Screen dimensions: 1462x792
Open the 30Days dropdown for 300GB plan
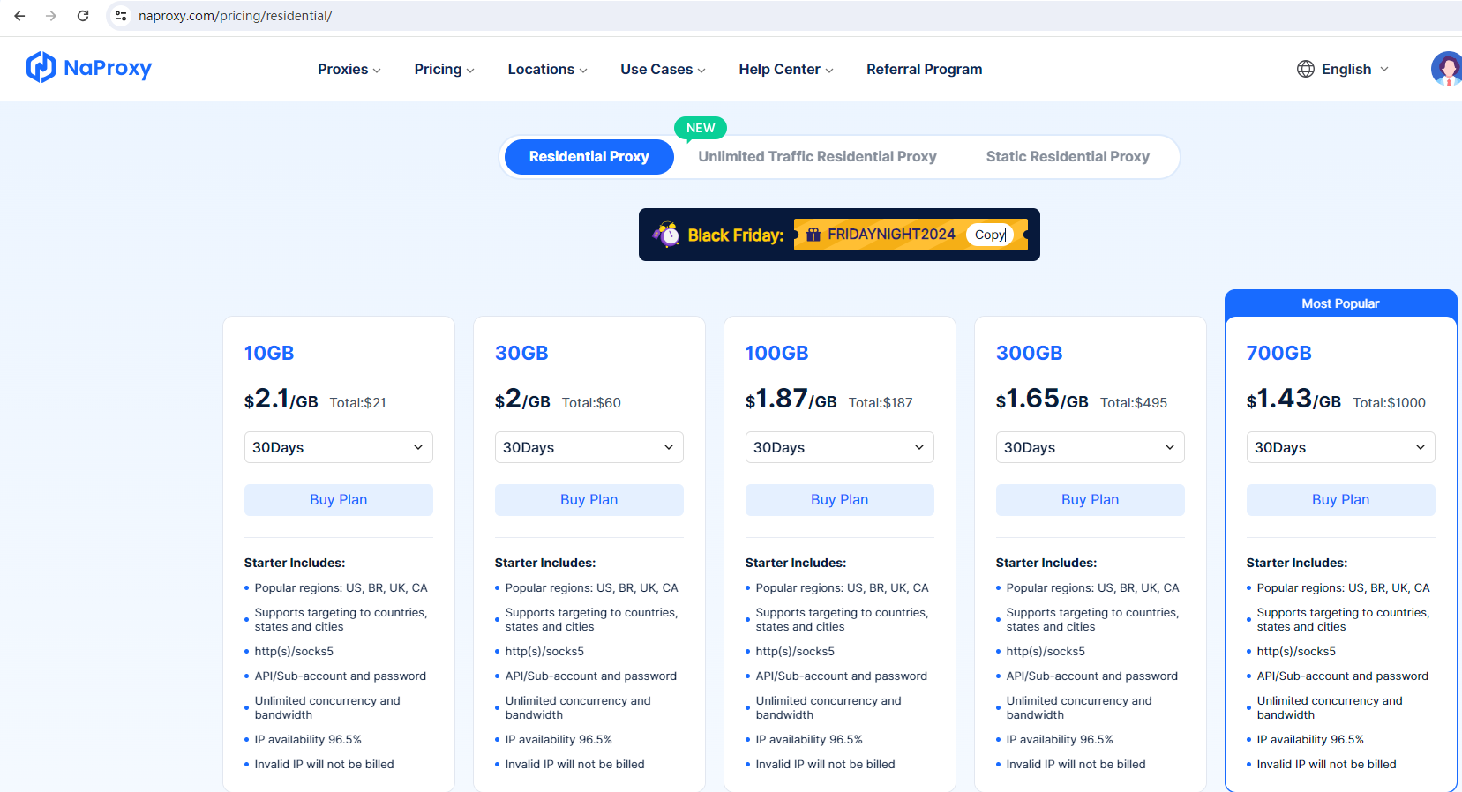tap(1091, 447)
